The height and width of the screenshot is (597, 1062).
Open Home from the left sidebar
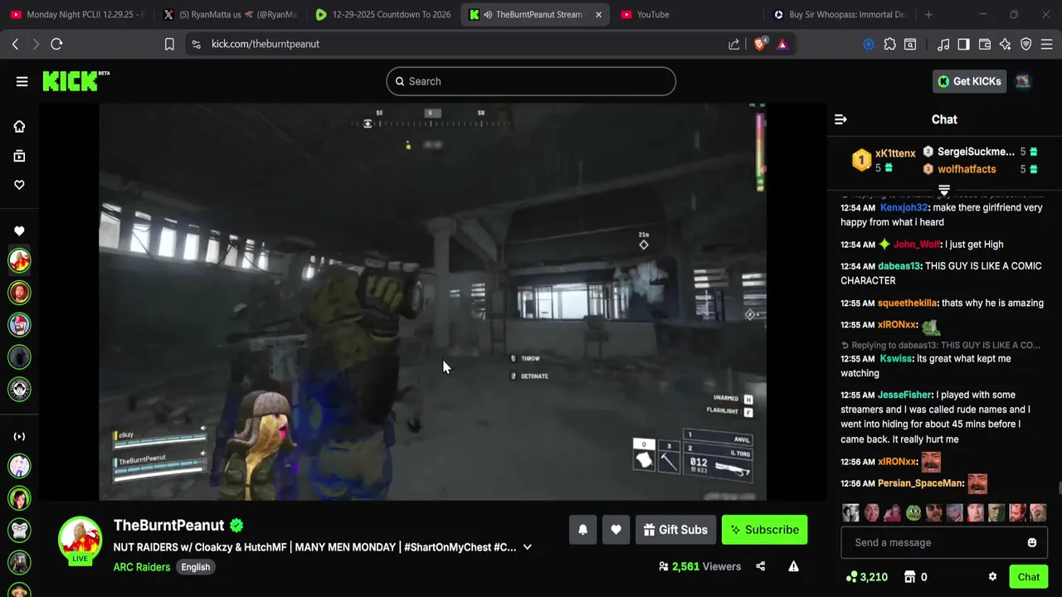pyautogui.click(x=19, y=126)
